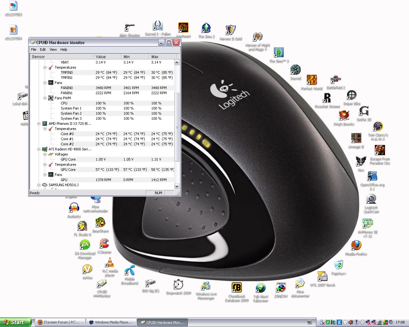
Task: Collapse the Fans PWM tree node
Action: coord(45,98)
